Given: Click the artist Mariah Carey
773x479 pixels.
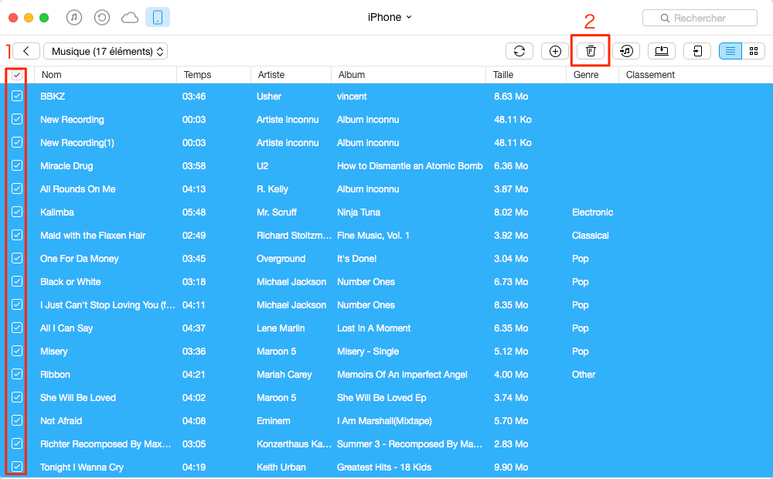Looking at the screenshot, I should [x=284, y=375].
